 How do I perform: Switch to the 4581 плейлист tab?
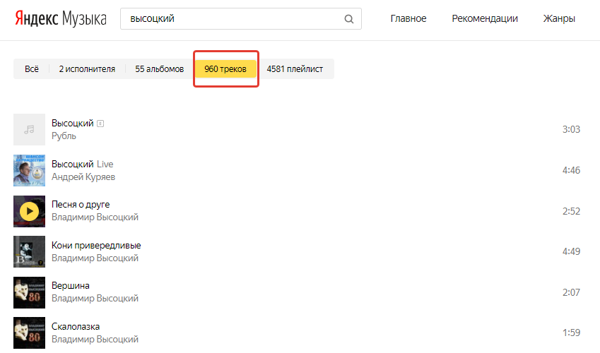295,69
